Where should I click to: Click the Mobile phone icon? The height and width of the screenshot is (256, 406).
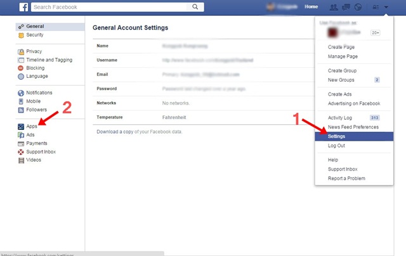pyautogui.click(x=21, y=101)
